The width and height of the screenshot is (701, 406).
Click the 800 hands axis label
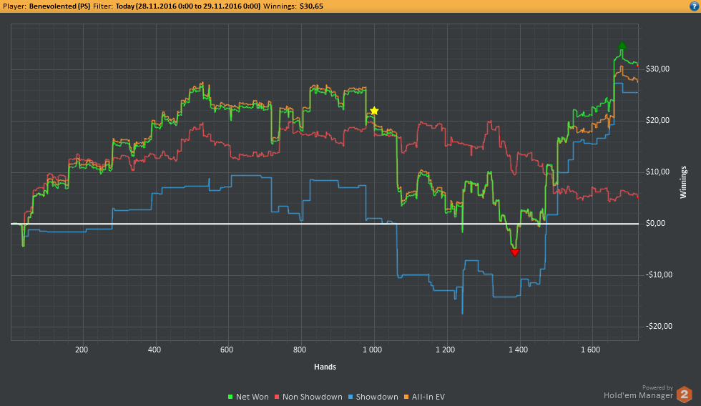point(300,350)
